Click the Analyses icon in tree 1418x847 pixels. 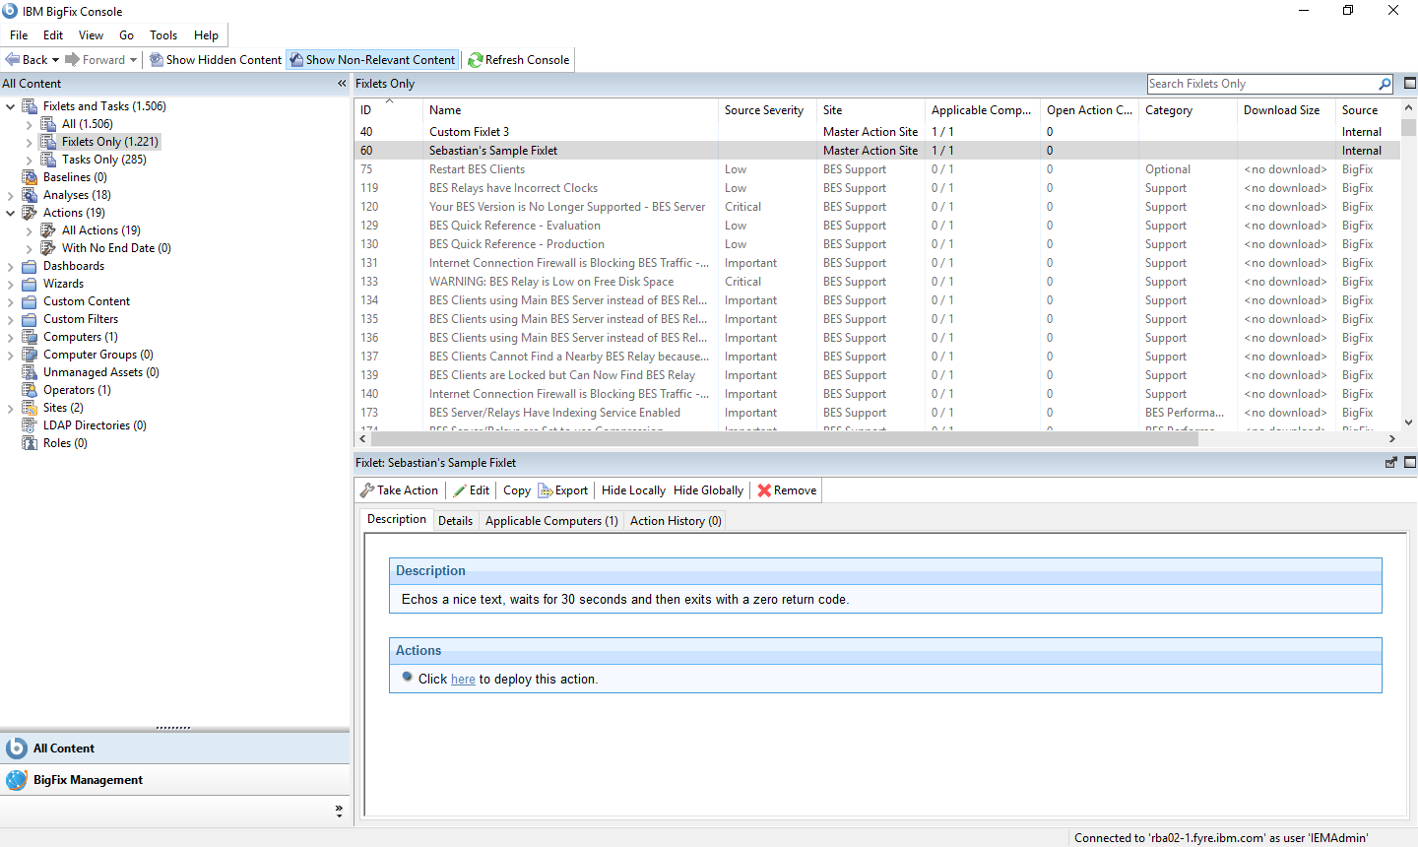(x=30, y=195)
